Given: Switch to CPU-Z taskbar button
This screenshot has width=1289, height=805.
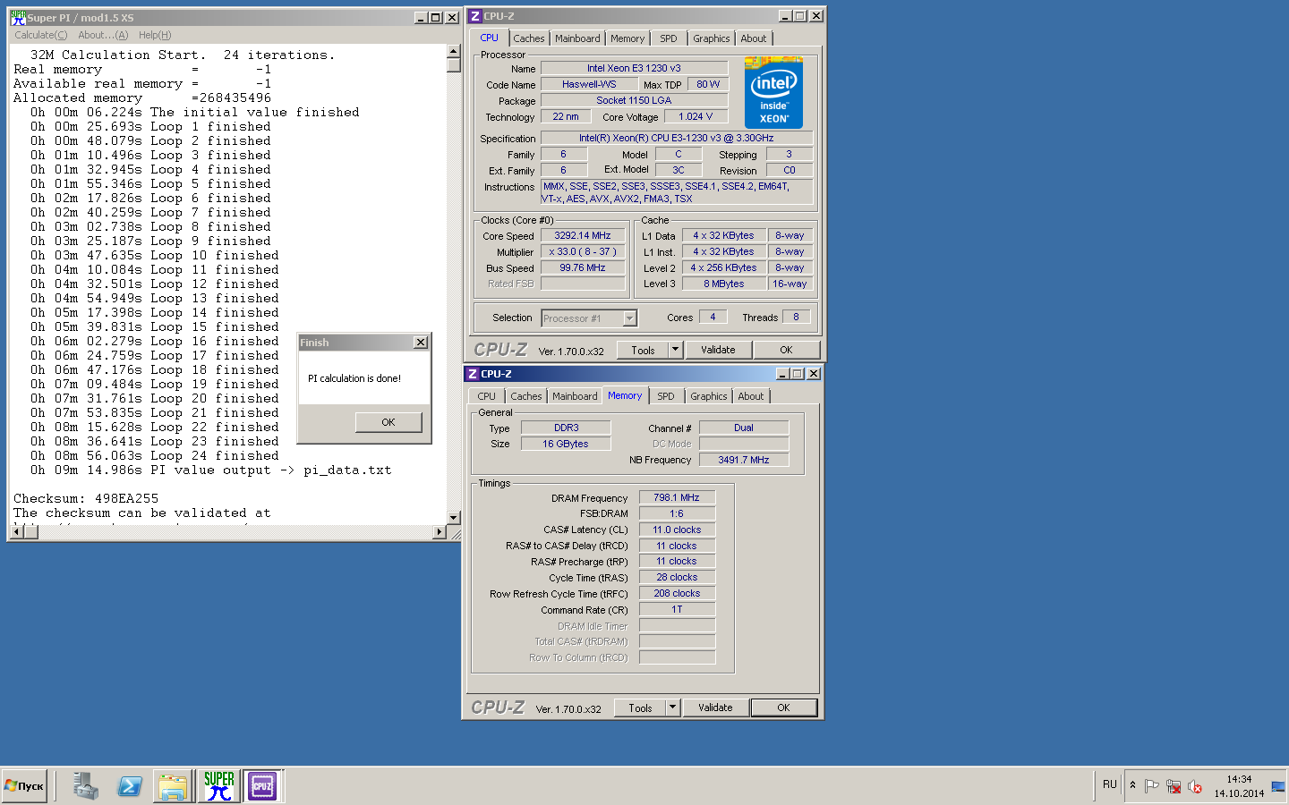Looking at the screenshot, I should click(262, 786).
